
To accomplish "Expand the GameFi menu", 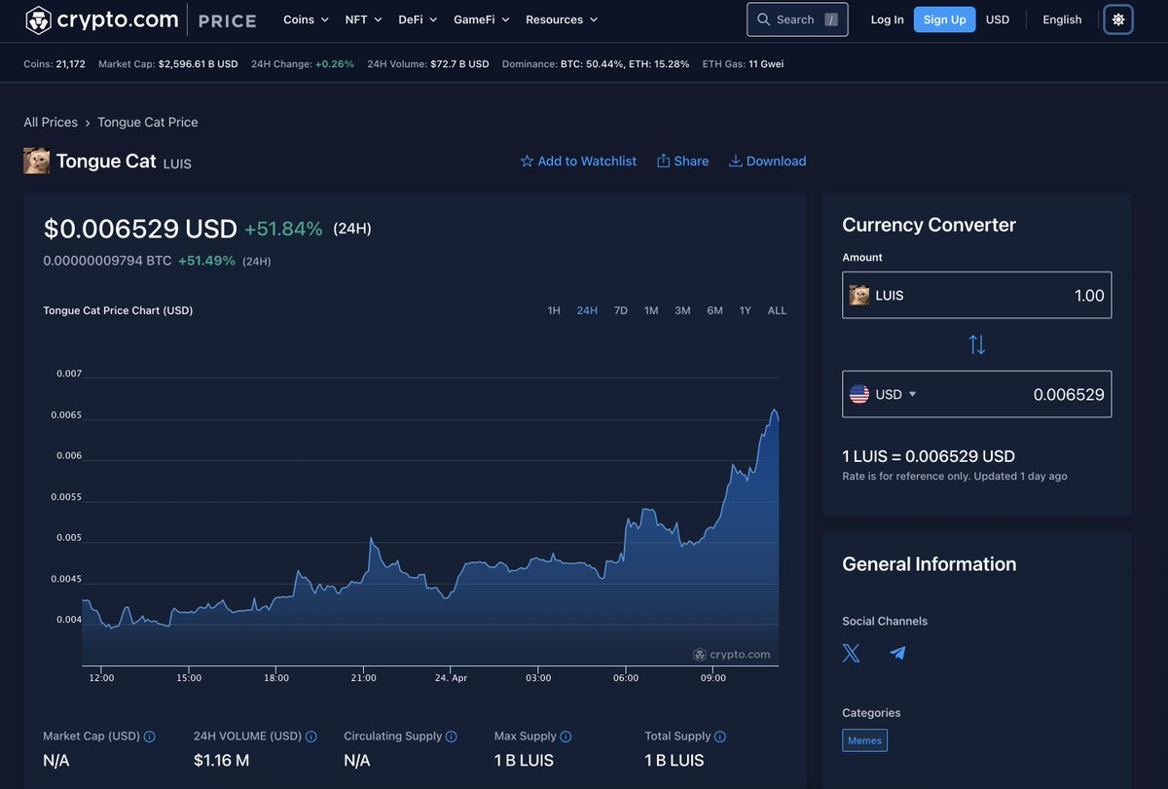I will (x=481, y=19).
